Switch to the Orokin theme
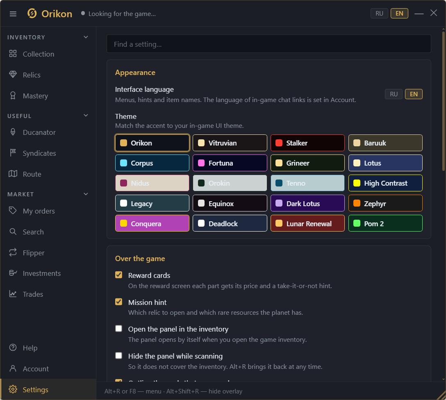 [x=230, y=183]
